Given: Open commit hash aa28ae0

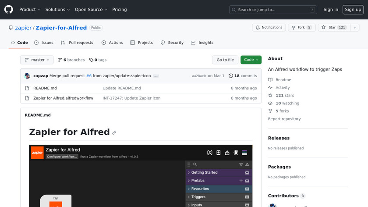Looking at the screenshot, I should click(x=199, y=76).
